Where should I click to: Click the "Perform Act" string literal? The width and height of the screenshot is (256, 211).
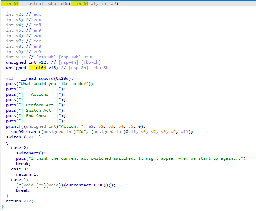tap(40, 105)
